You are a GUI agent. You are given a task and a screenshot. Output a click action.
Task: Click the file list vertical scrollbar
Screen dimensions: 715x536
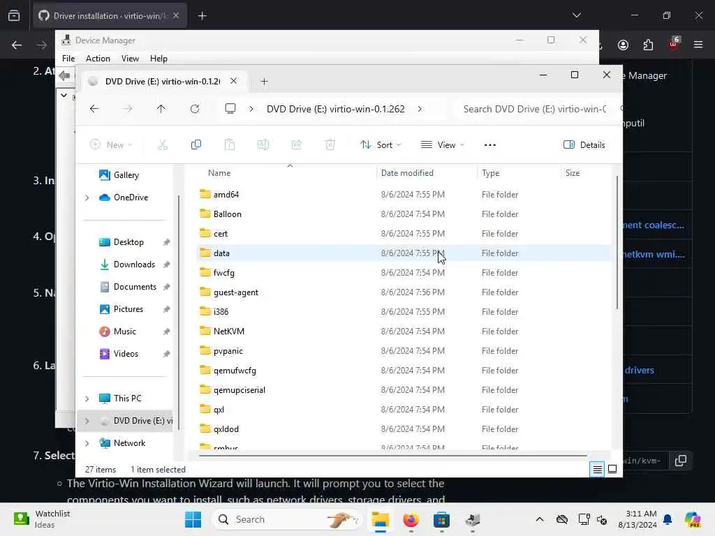pos(617,242)
